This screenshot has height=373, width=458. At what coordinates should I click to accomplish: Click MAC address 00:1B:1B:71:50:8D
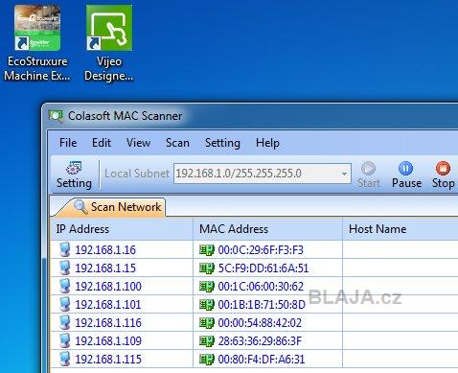(x=262, y=305)
